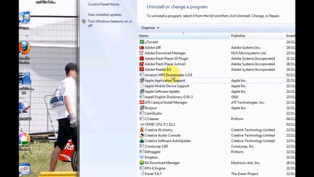This screenshot has height=177, width=314.
Task: Sort list by Name column header
Action: click(183, 36)
